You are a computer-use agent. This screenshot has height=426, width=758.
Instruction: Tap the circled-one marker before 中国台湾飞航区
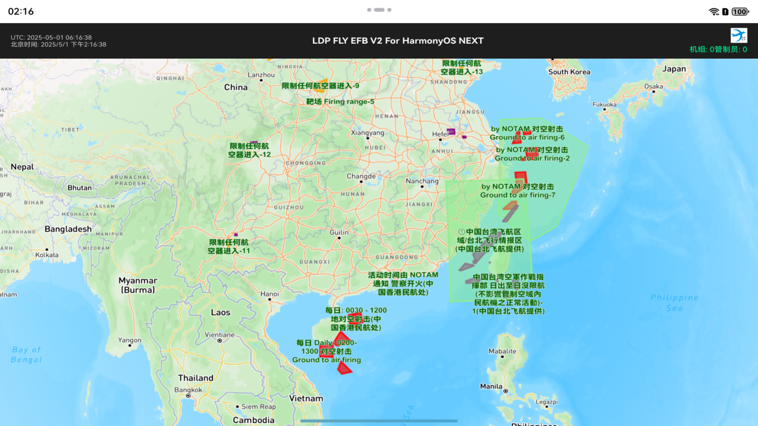tap(462, 232)
